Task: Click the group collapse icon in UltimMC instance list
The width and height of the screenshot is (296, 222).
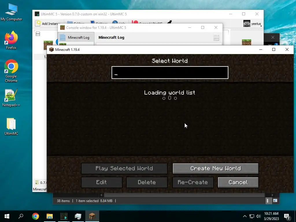Action: point(38,34)
